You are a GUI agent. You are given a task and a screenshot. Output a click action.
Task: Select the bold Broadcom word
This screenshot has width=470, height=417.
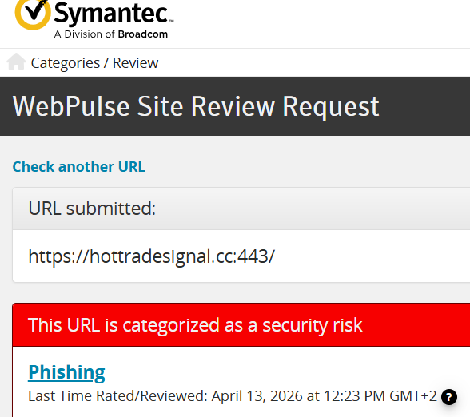[143, 34]
